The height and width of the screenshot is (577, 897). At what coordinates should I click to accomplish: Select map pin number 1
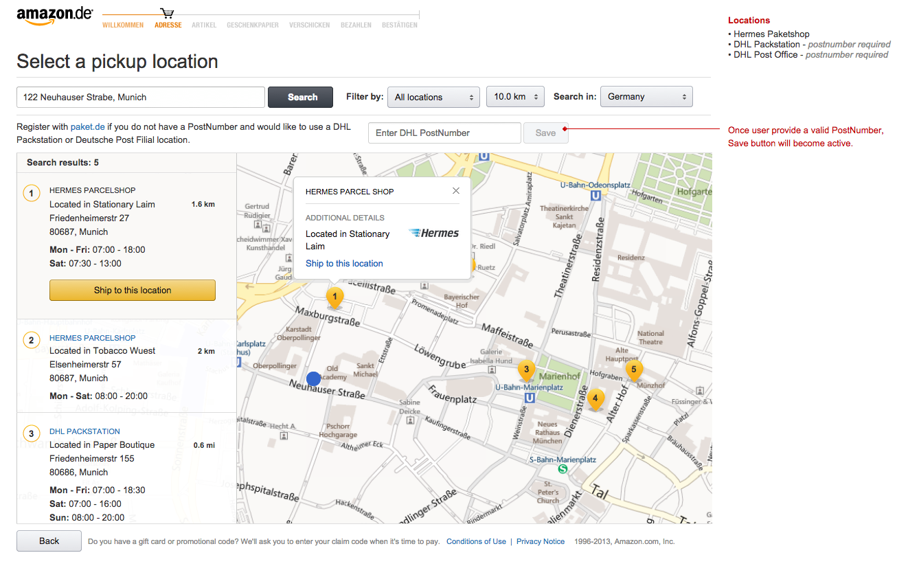pyautogui.click(x=334, y=297)
